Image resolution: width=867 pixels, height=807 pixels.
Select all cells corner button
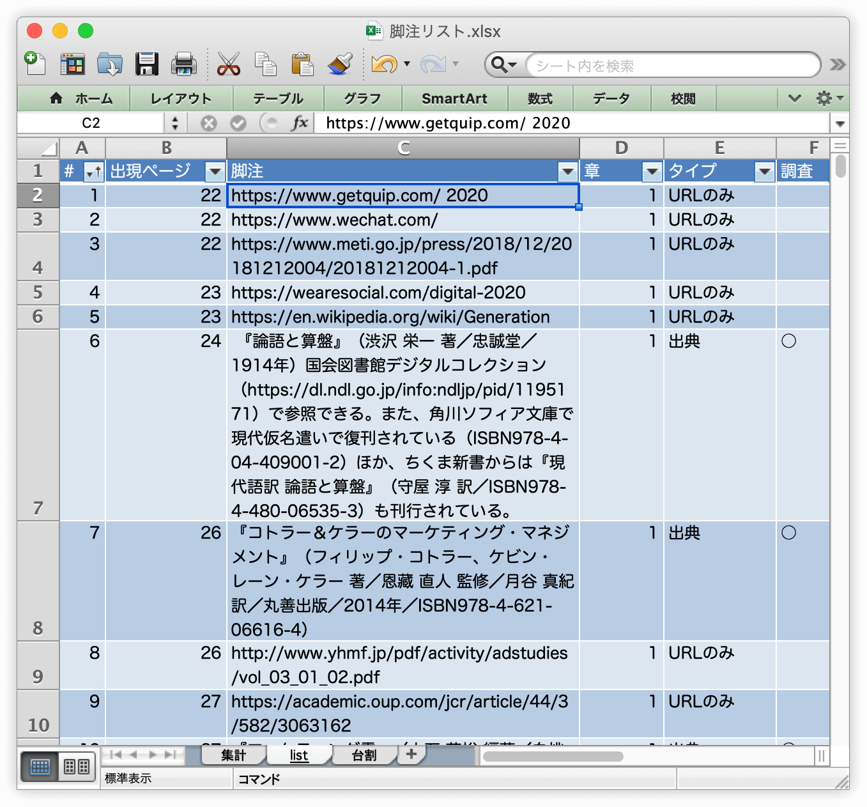tap(38, 148)
